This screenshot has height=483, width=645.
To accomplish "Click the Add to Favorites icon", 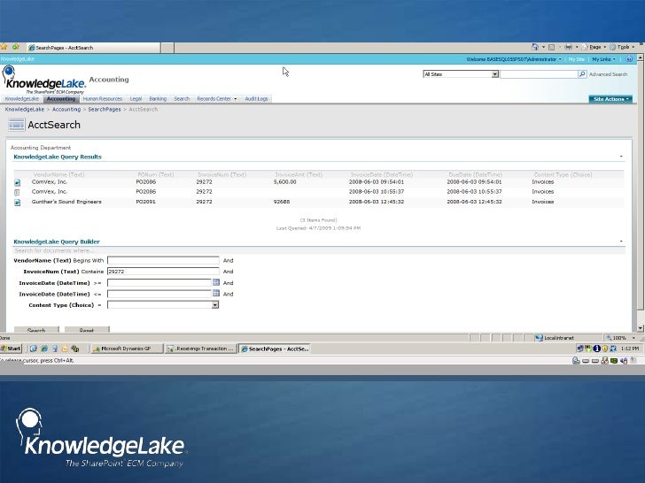I will tap(16, 47).
